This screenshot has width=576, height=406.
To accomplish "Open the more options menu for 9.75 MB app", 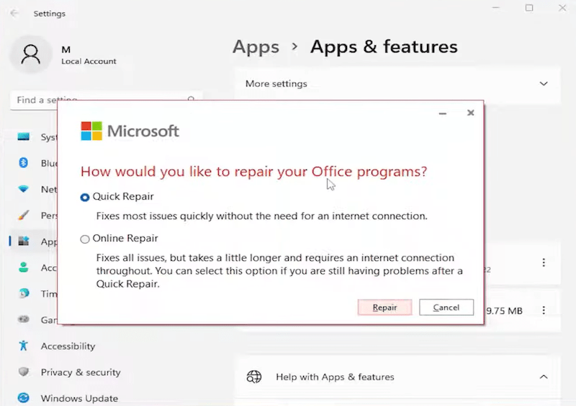I will pyautogui.click(x=544, y=310).
